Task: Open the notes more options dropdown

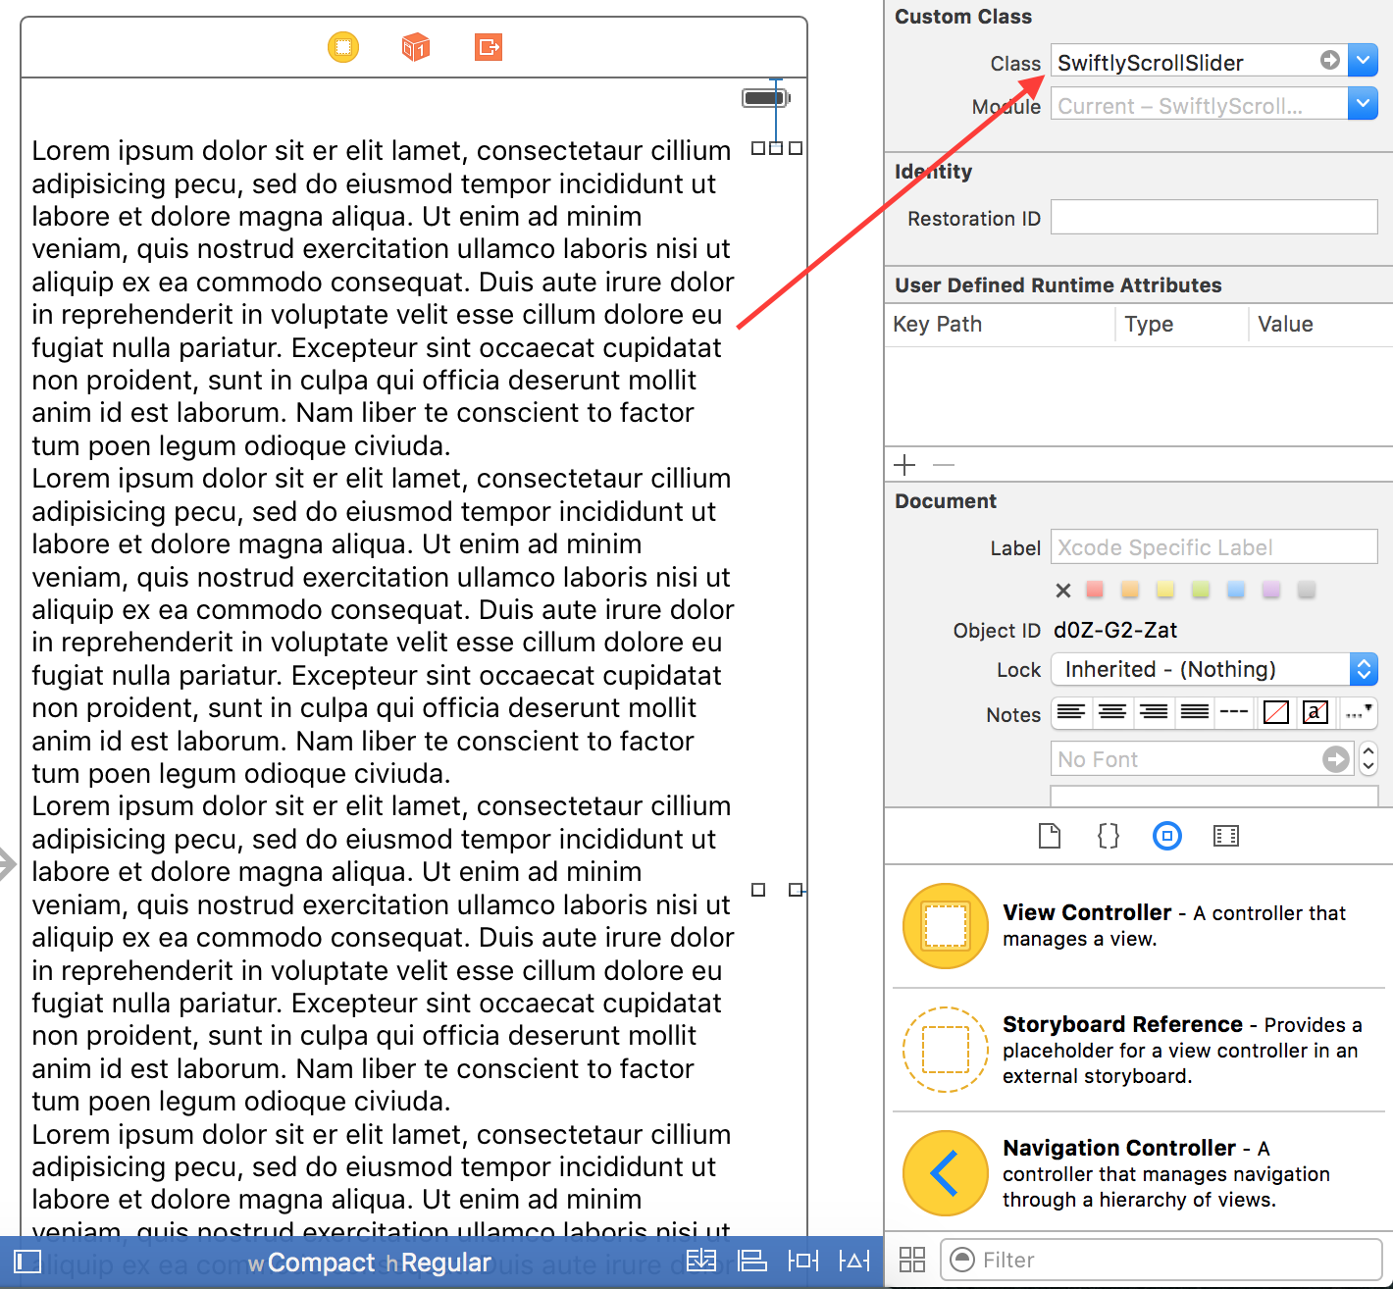Action: click(x=1360, y=712)
